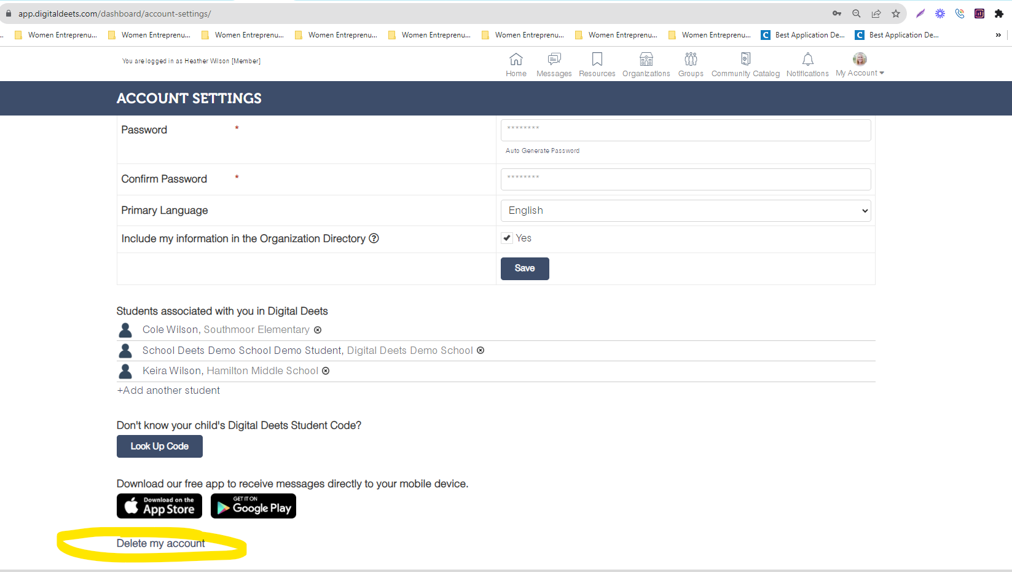This screenshot has width=1012, height=572.
Task: Bookmark this page with the star icon
Action: click(896, 14)
